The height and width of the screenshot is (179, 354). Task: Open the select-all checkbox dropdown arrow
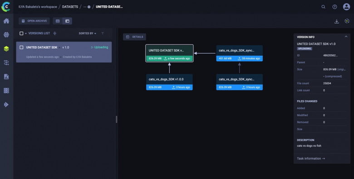(26, 34)
